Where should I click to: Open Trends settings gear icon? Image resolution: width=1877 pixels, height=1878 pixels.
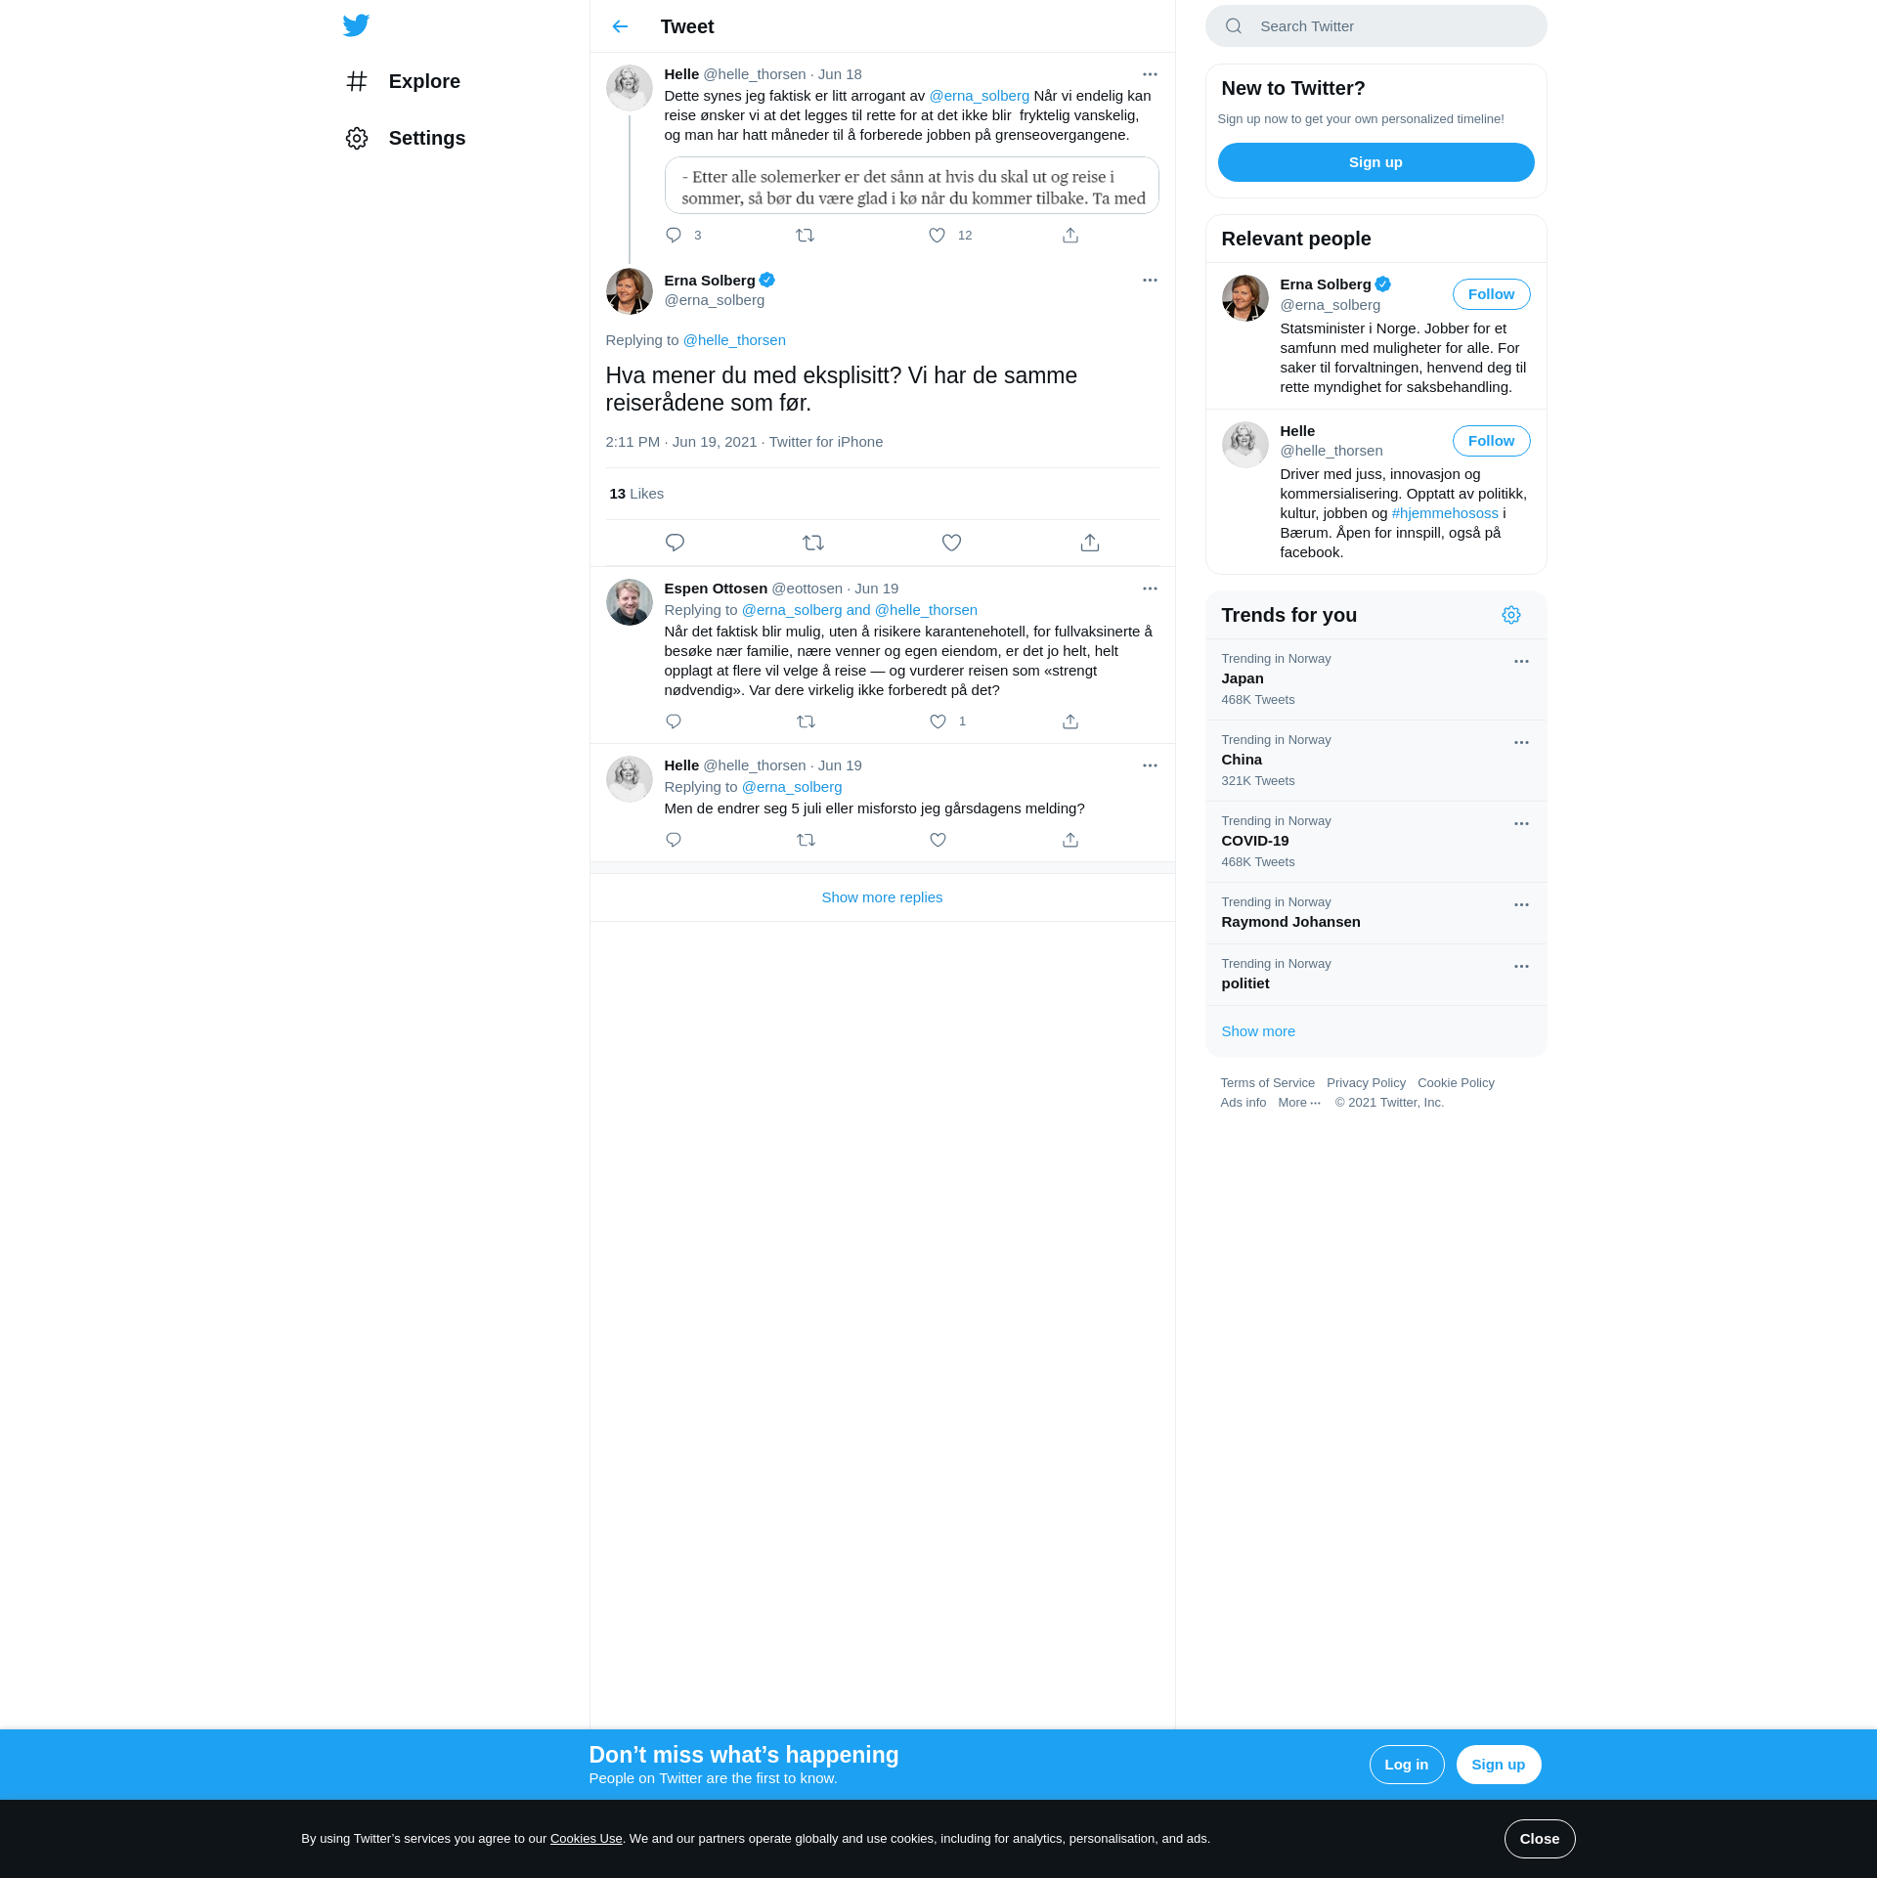pos(1511,615)
